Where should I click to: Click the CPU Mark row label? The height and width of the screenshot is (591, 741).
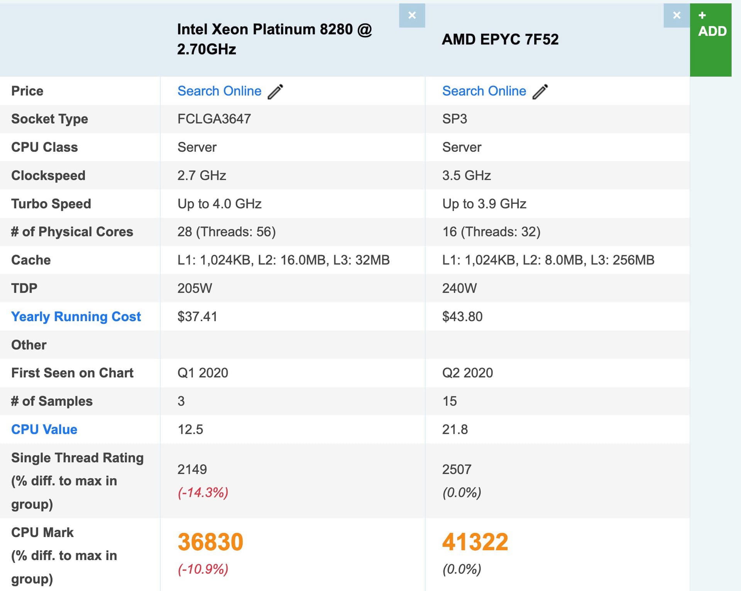pyautogui.click(x=64, y=555)
